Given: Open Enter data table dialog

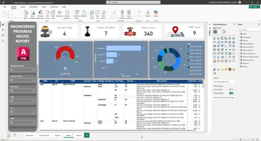Looking at the screenshot, I should (x=53, y=15).
